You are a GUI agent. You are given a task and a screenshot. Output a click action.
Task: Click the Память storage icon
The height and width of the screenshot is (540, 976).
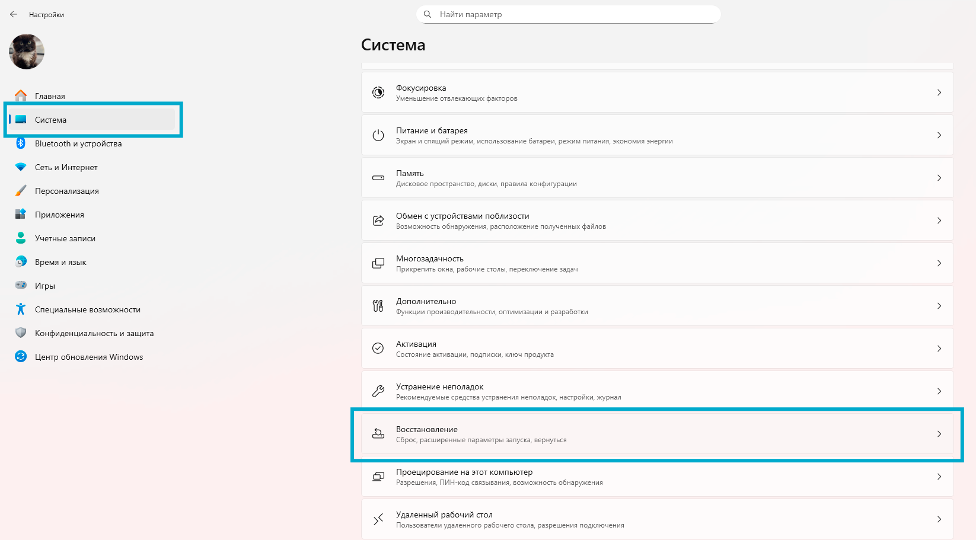point(378,178)
